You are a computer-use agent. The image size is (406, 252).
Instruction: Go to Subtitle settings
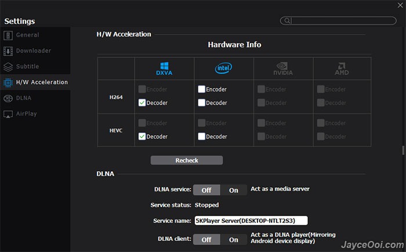click(35, 66)
